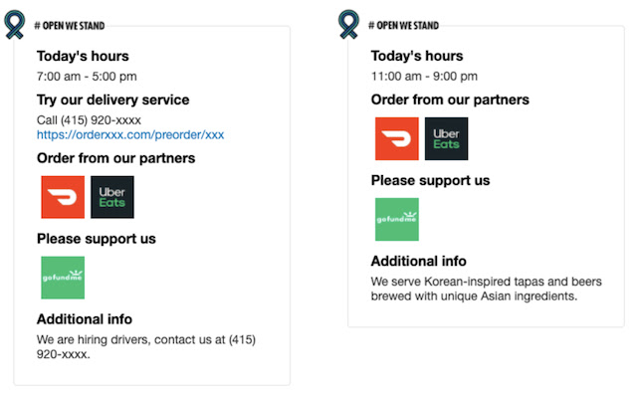The image size is (637, 398).
Task: Click the 'Try our delivery service' heading
Action: (112, 99)
